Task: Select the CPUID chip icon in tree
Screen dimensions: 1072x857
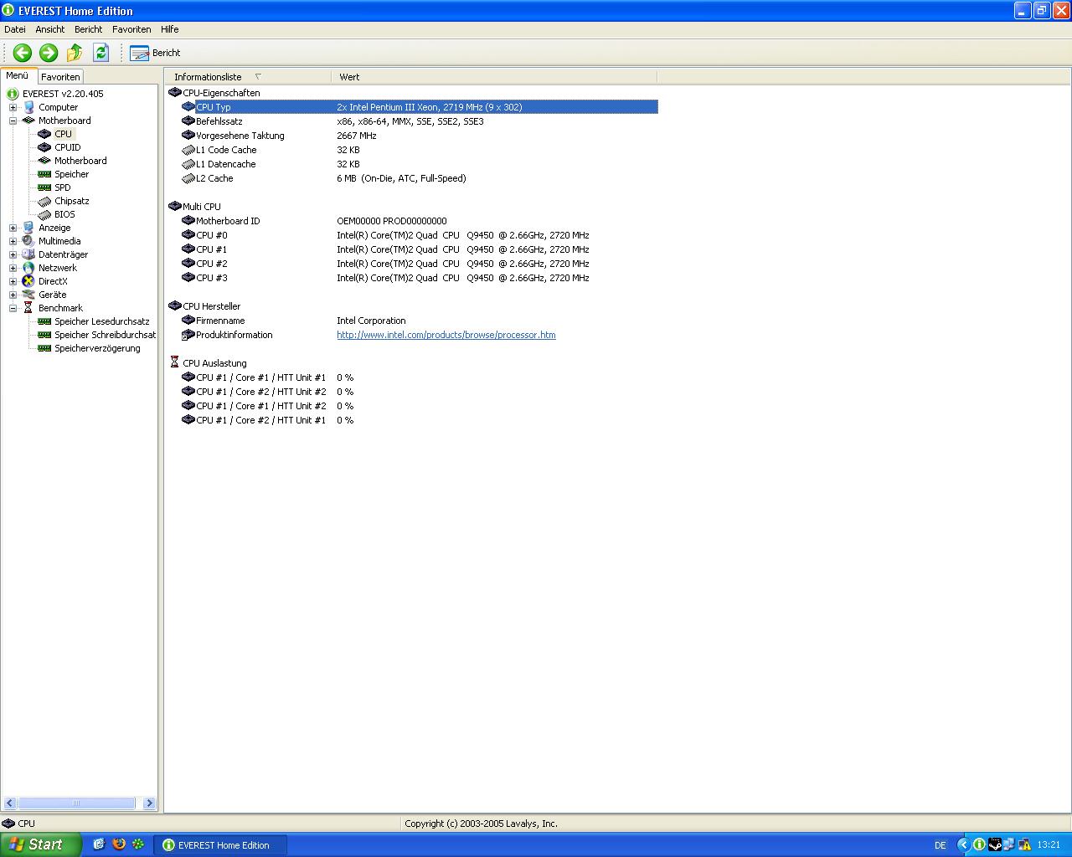Action: pos(44,147)
